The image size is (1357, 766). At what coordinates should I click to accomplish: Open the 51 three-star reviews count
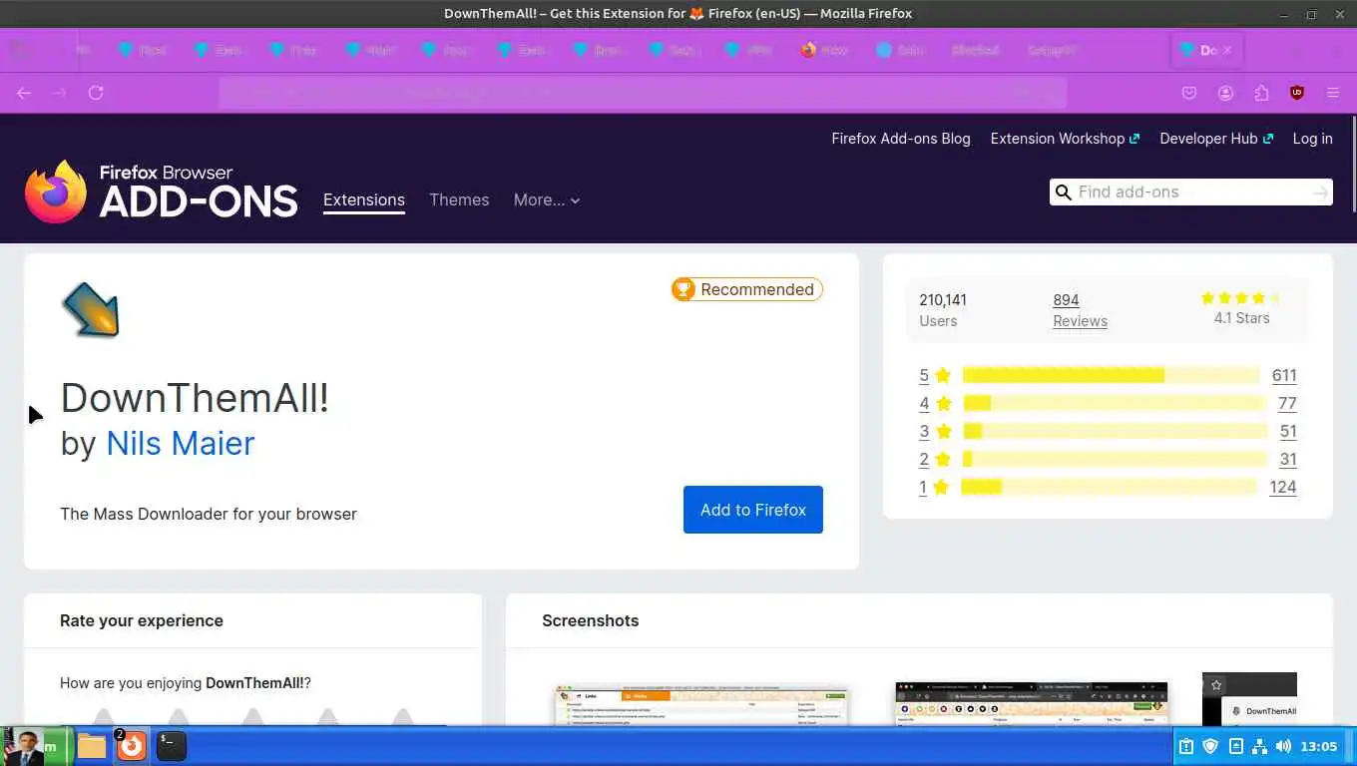coord(1288,432)
